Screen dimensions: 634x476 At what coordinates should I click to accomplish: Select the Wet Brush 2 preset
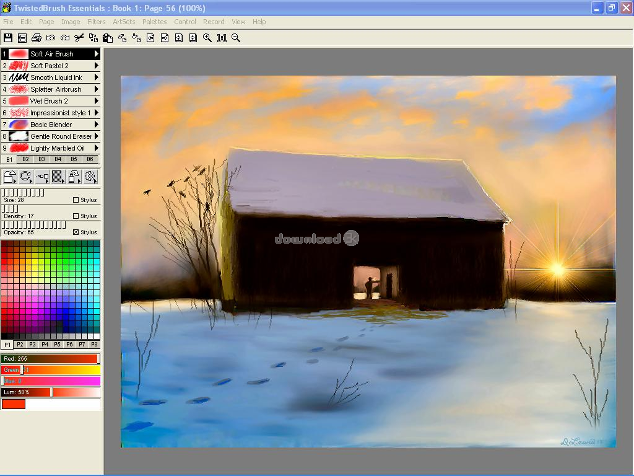point(49,101)
